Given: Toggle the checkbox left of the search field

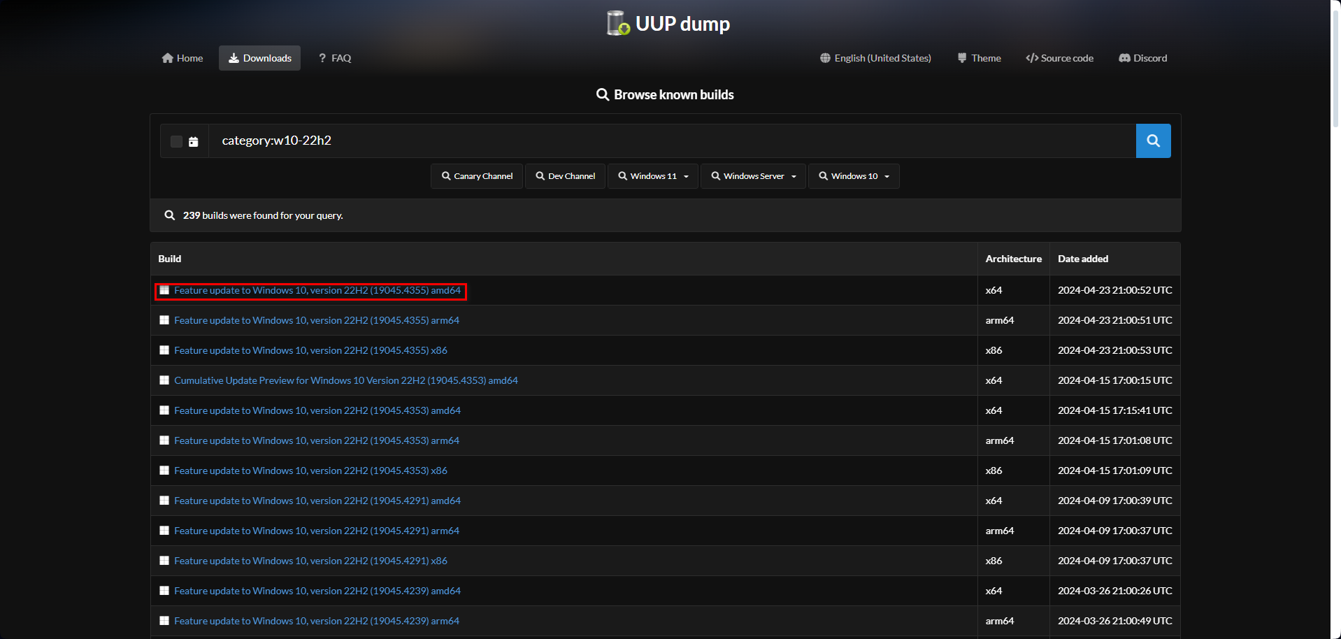Looking at the screenshot, I should click(176, 141).
